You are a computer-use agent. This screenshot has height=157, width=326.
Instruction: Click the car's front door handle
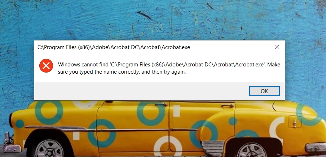pyautogui.click(x=161, y=104)
